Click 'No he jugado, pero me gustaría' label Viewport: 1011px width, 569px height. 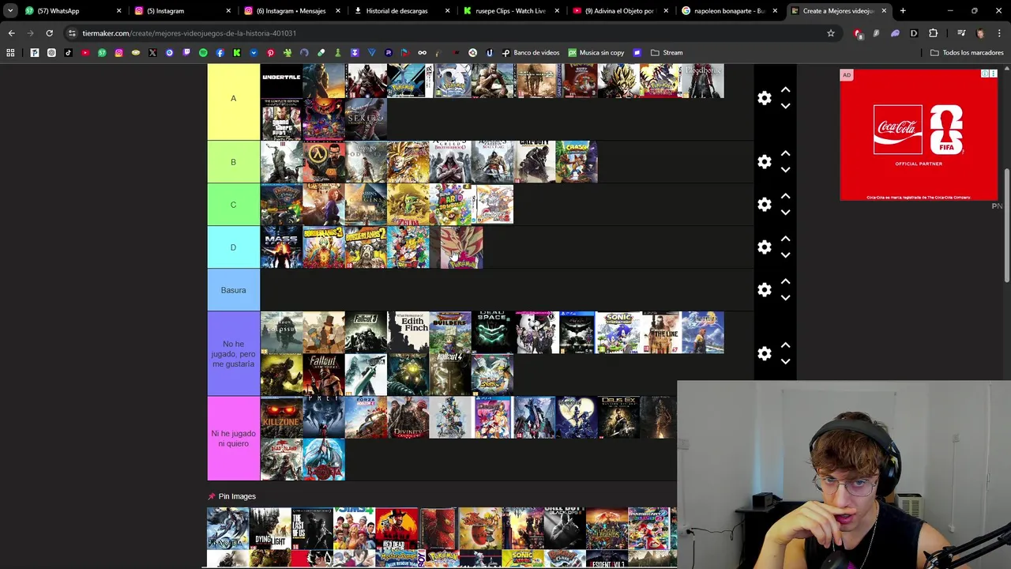coord(233,354)
